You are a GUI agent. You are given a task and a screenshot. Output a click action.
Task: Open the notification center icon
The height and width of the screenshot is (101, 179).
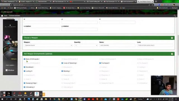click(x=176, y=99)
